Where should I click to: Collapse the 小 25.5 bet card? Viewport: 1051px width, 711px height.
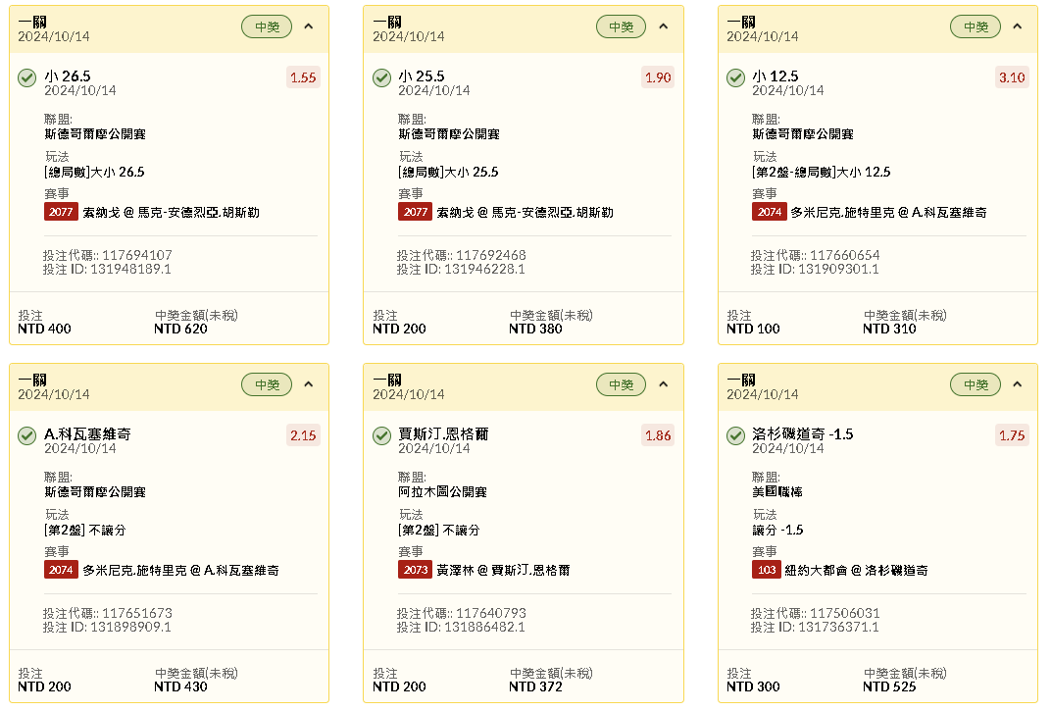(663, 26)
